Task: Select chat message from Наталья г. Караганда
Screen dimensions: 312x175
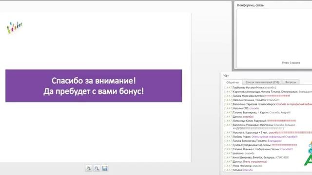Action: click(268, 133)
